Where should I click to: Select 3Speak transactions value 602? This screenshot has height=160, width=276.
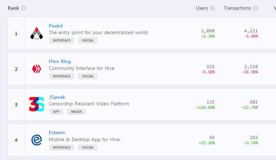click(254, 102)
